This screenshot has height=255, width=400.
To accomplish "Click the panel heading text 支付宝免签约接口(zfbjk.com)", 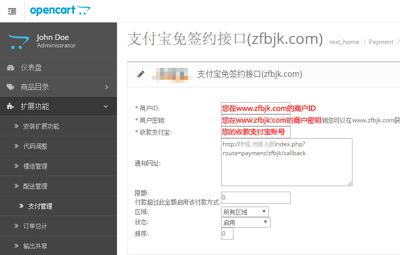I will point(249,74).
